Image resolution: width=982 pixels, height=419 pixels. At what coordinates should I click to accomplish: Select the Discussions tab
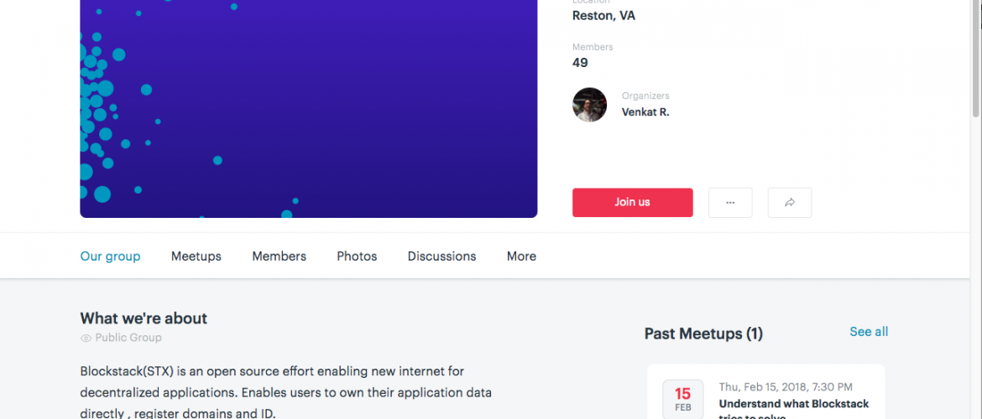coord(441,256)
